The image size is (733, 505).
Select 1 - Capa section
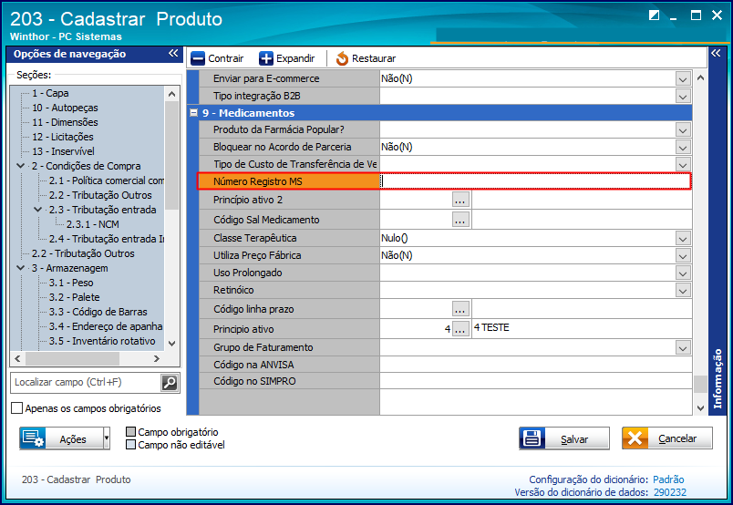(x=50, y=93)
